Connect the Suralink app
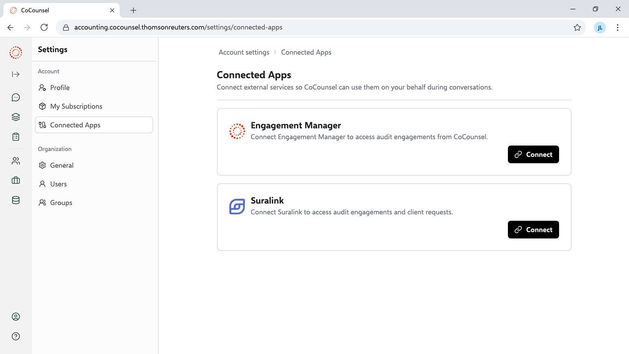 533,230
